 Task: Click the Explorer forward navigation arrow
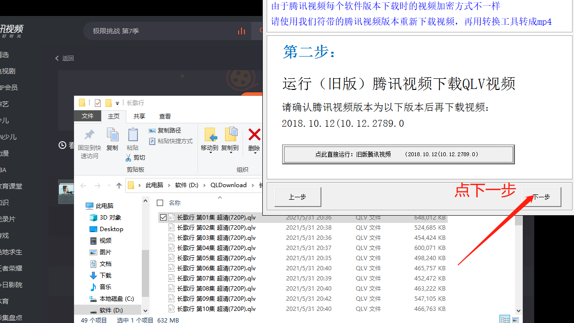pyautogui.click(x=97, y=186)
